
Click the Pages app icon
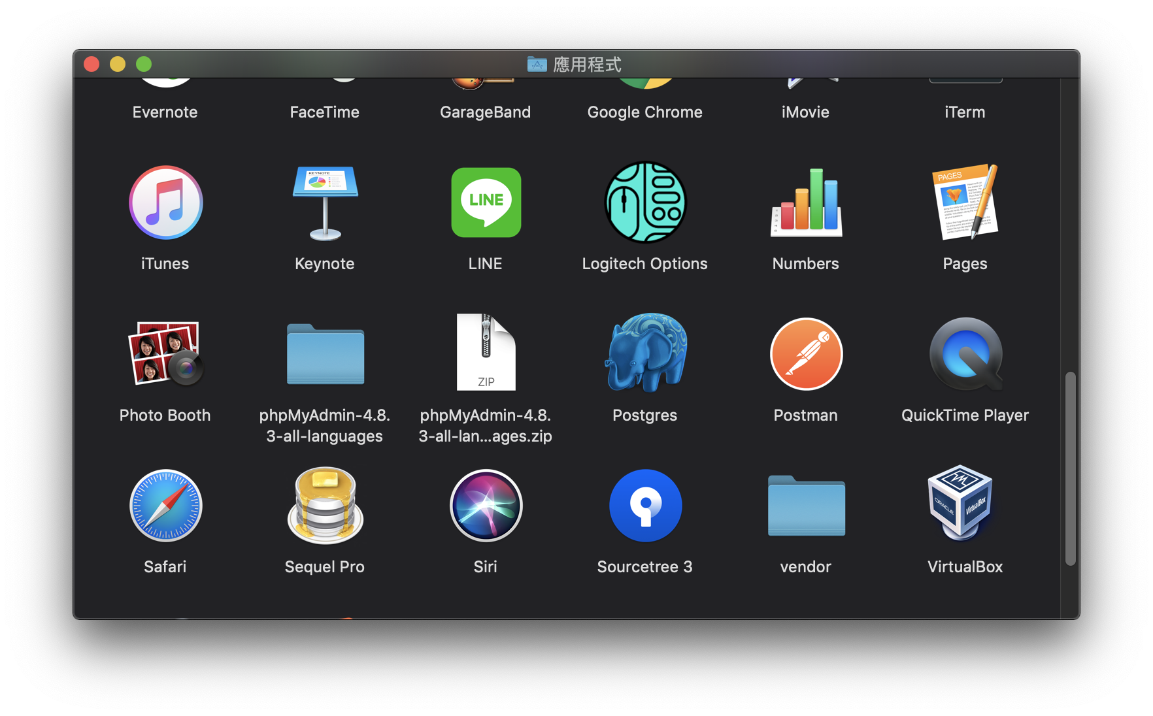pos(965,203)
